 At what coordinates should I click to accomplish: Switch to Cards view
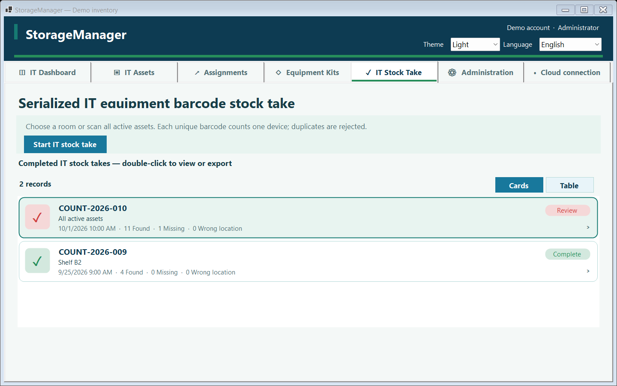pos(519,185)
